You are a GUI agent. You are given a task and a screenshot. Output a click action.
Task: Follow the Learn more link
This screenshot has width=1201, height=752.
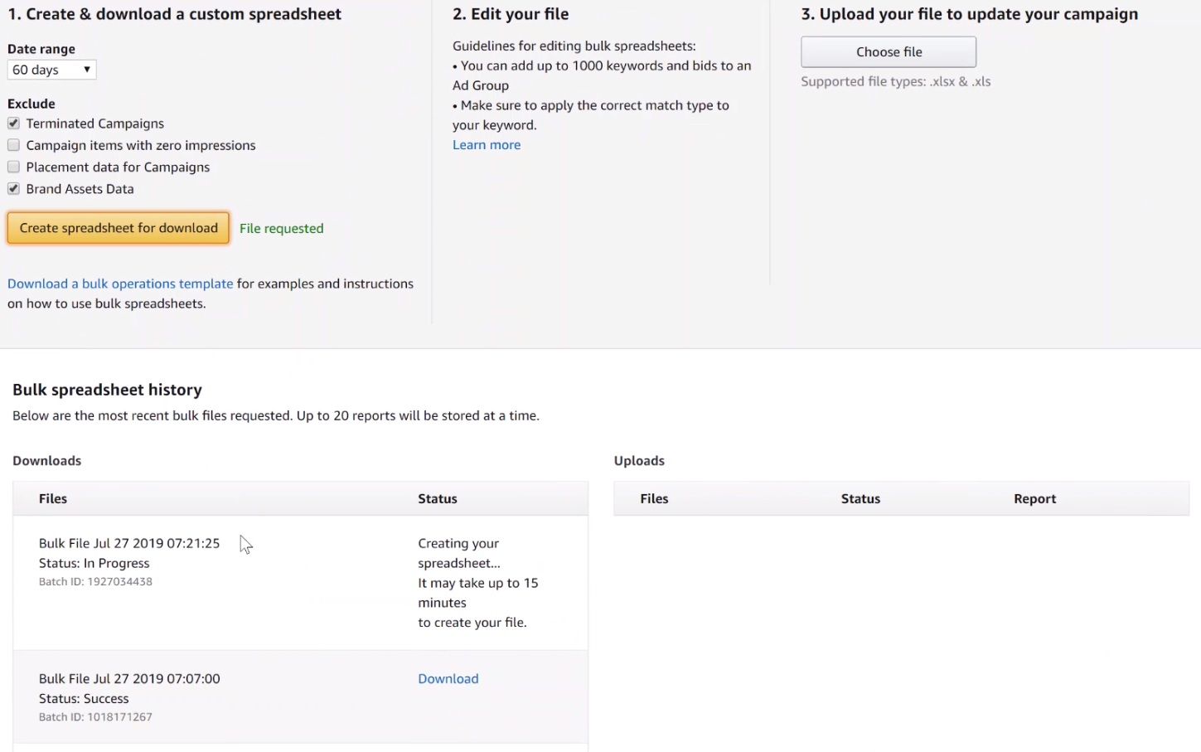point(487,145)
